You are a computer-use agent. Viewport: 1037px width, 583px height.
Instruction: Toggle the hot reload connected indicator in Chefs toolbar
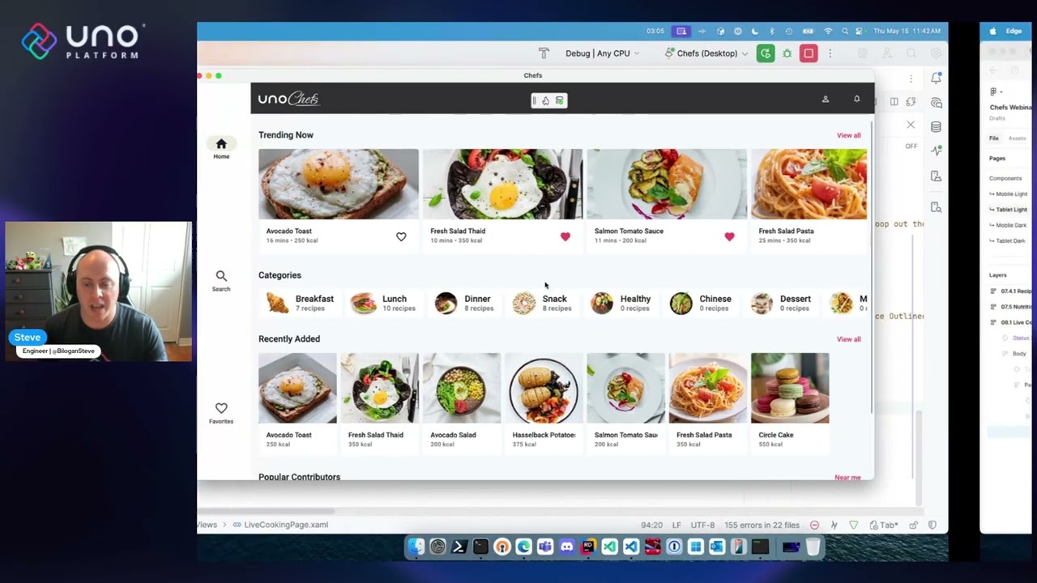tap(559, 100)
